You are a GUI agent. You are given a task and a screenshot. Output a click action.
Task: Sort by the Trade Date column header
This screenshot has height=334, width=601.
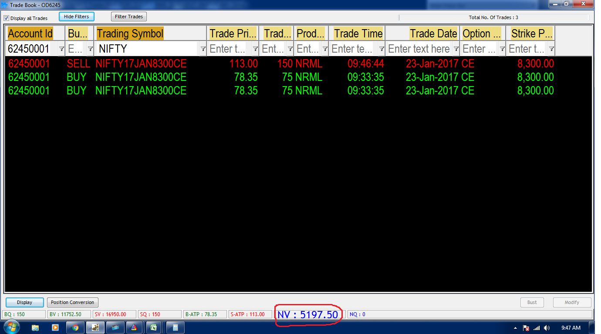point(422,33)
